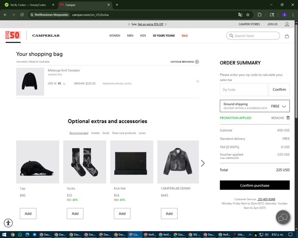This screenshot has height=238, width=298.
Task: Add the Cap to the bag
Action: [x=28, y=213]
